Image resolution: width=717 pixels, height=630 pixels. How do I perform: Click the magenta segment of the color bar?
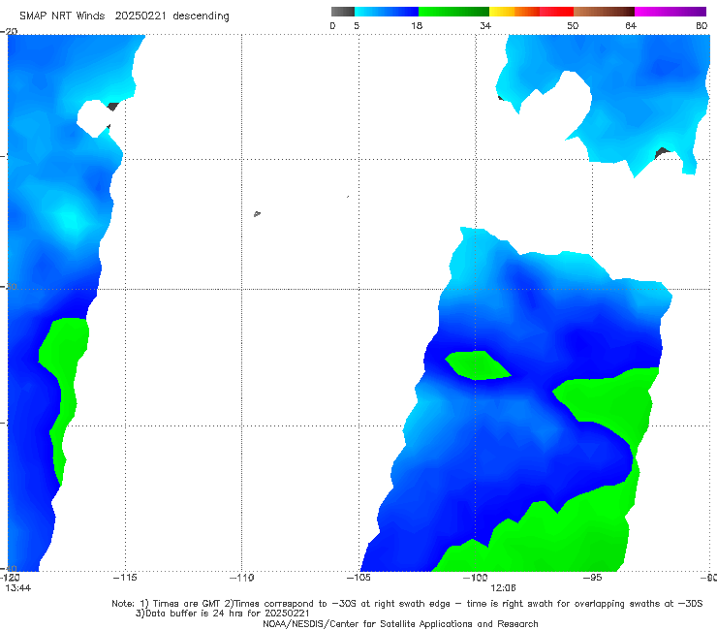[670, 12]
